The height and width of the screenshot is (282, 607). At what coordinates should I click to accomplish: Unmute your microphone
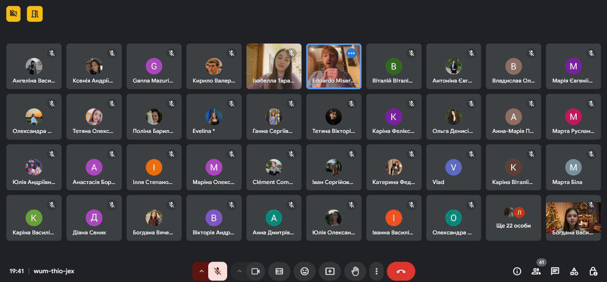[218, 271]
